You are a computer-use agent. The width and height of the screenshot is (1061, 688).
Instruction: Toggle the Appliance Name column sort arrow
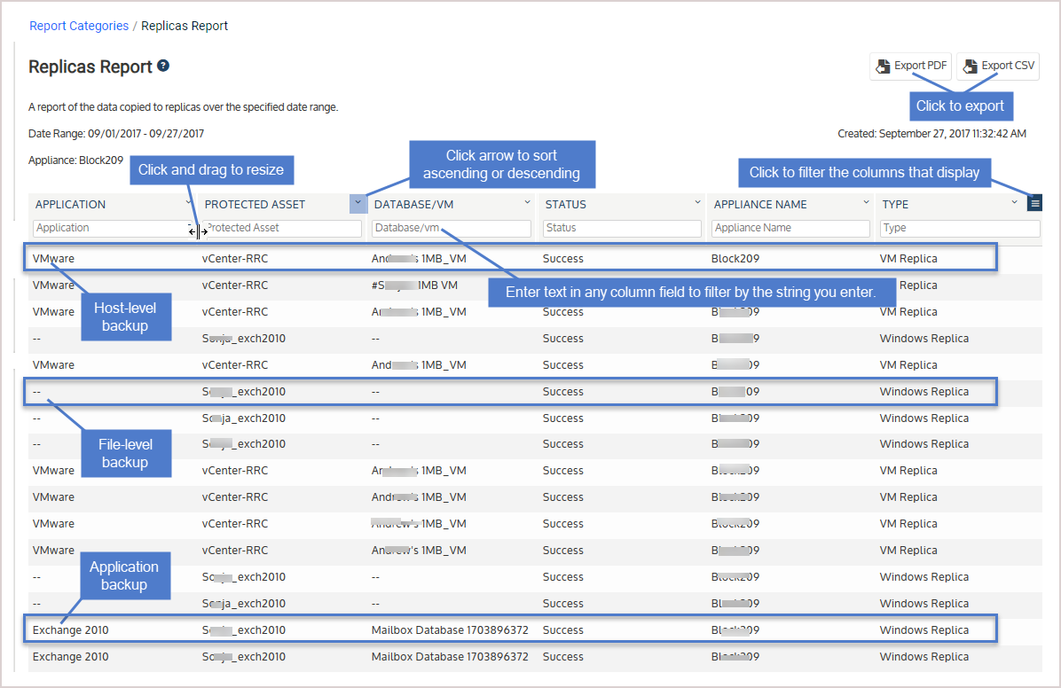coord(866,203)
